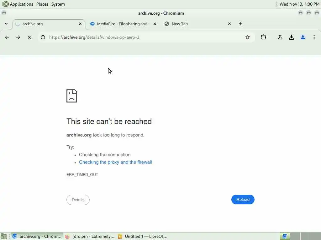Close the MediaFire tab
Image resolution: width=321 pixels, height=240 pixels.
155,24
